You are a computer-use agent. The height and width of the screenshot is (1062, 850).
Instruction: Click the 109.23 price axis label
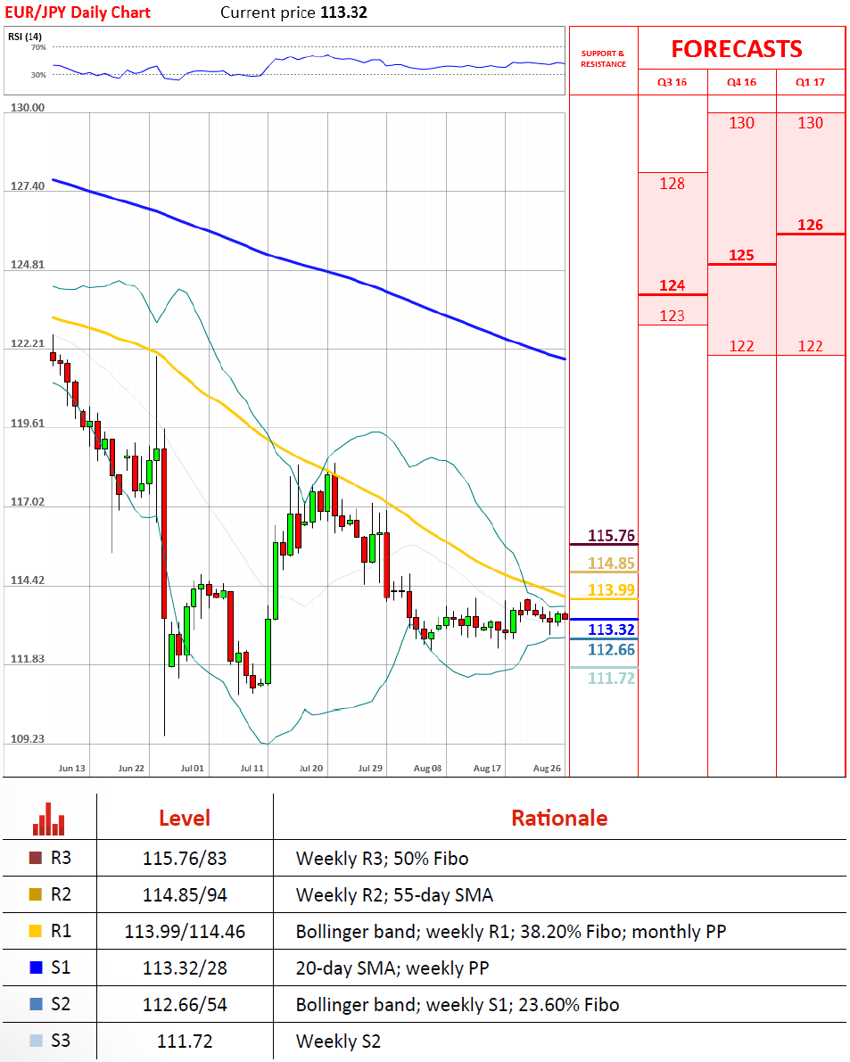[28, 739]
